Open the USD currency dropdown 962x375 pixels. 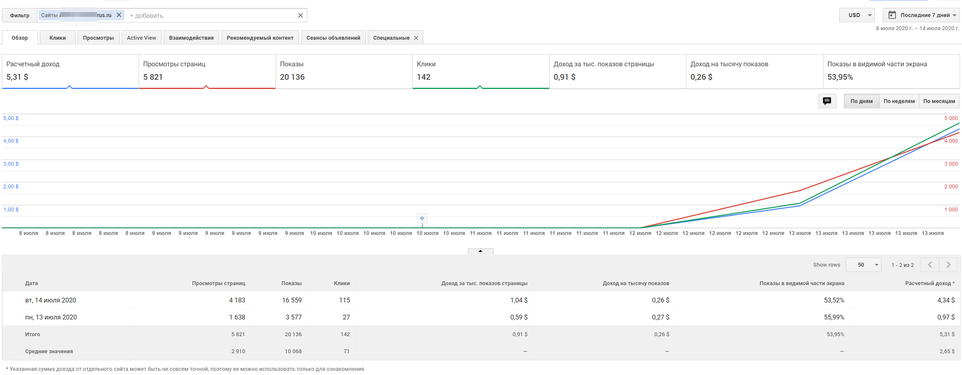(x=857, y=15)
